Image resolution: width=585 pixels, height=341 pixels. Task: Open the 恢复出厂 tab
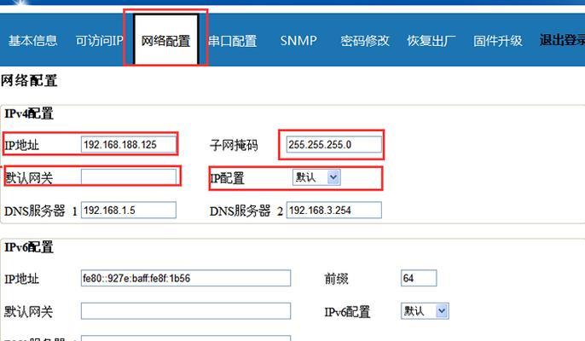pos(432,40)
